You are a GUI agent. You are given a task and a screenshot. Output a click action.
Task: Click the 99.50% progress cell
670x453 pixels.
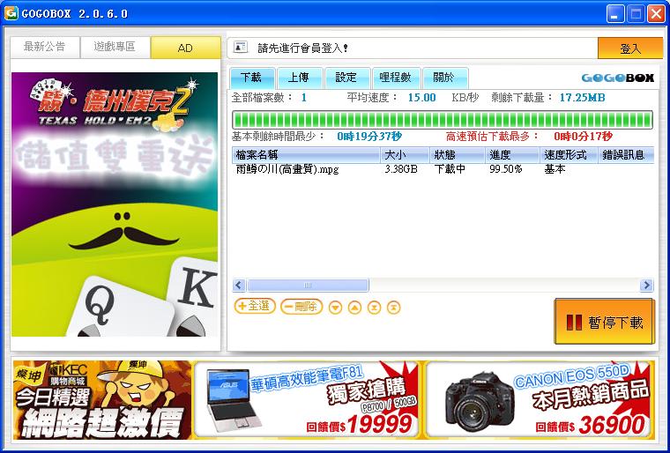[506, 169]
